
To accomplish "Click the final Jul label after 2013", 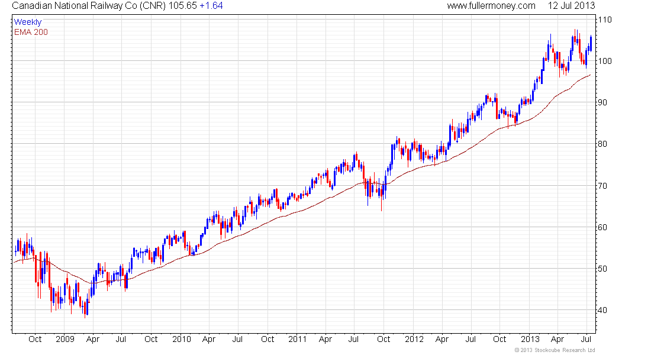I will [x=586, y=339].
